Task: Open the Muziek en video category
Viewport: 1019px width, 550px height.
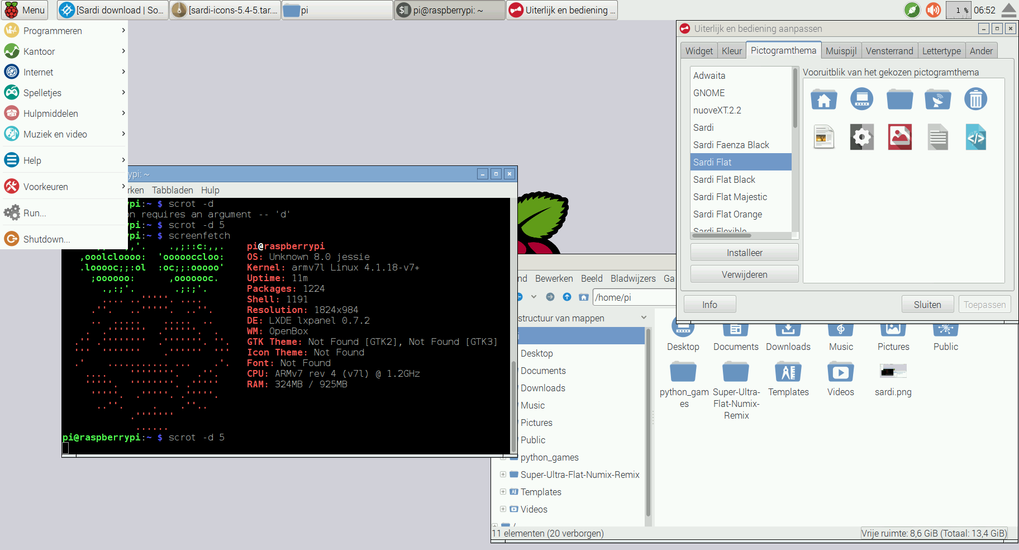Action: coord(64,134)
